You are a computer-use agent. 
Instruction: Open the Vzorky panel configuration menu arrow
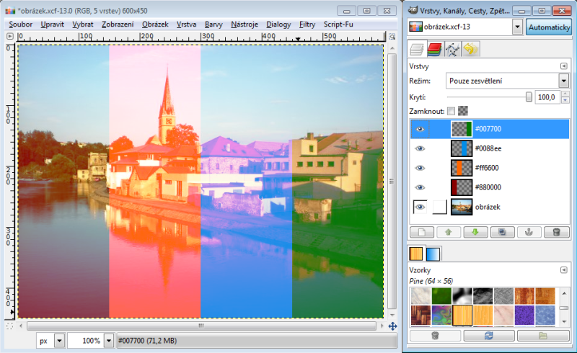coord(564,270)
